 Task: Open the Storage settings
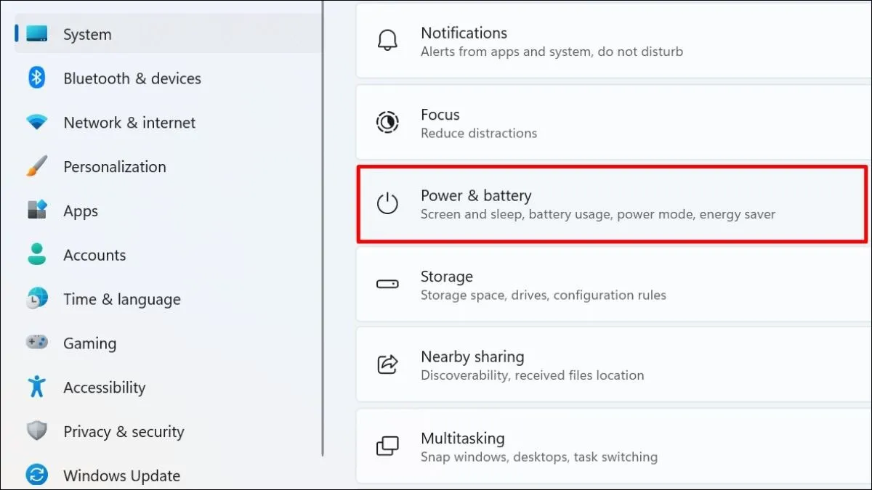(x=610, y=285)
